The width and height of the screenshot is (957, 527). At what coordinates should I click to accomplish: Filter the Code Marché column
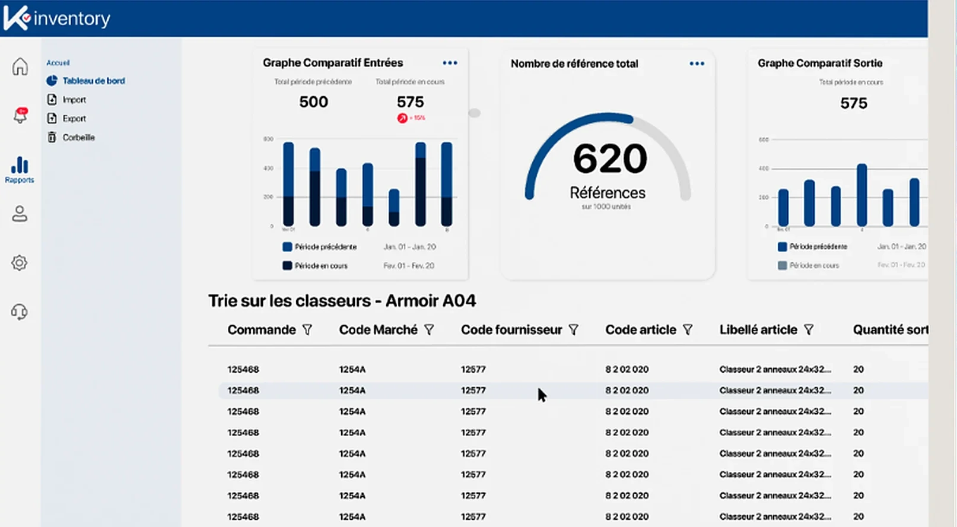click(x=429, y=330)
